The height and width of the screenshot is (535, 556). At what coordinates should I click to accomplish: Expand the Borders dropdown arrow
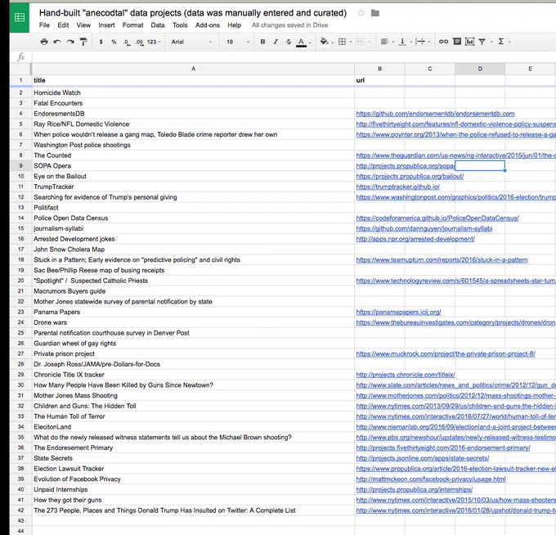click(351, 42)
